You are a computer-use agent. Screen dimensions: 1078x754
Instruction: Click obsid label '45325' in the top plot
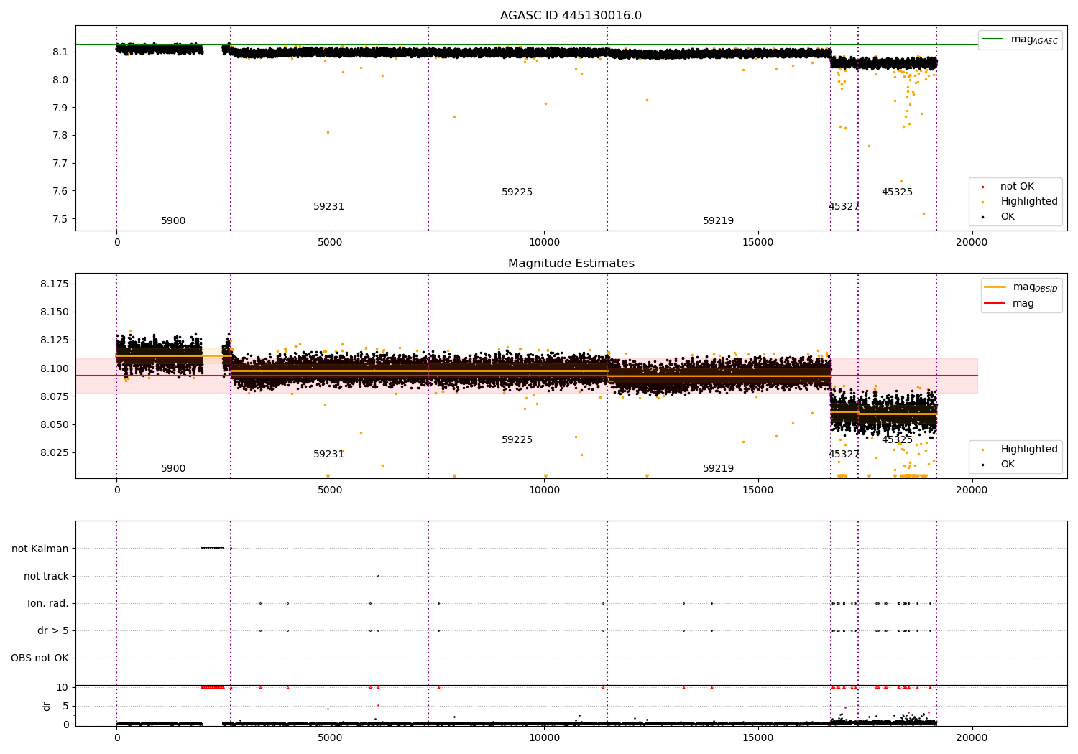pyautogui.click(x=897, y=192)
